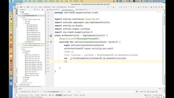174x98 pixels.
Task: Open Search Everywhere magnifier in the toolbar
Action: pos(159,7)
